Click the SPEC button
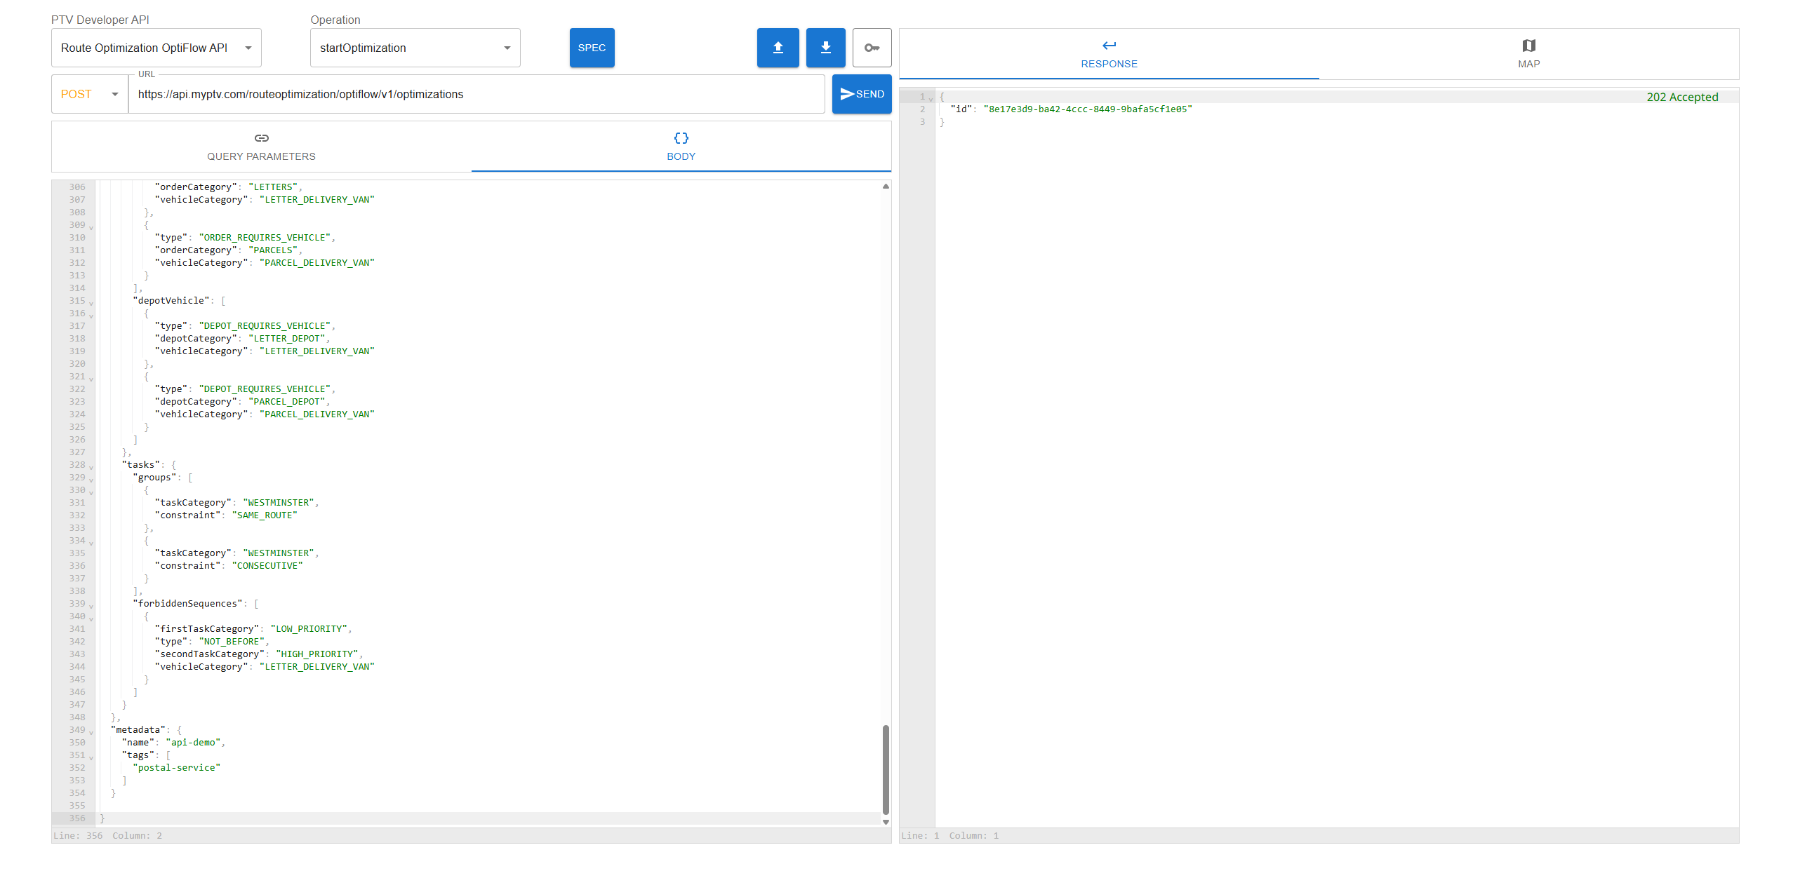The image size is (1793, 871). (592, 48)
